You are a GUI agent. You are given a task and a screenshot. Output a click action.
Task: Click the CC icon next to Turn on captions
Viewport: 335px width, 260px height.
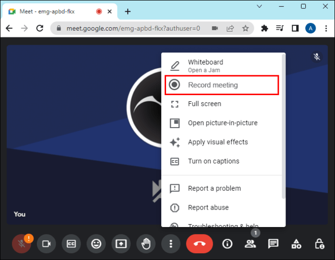coord(175,162)
